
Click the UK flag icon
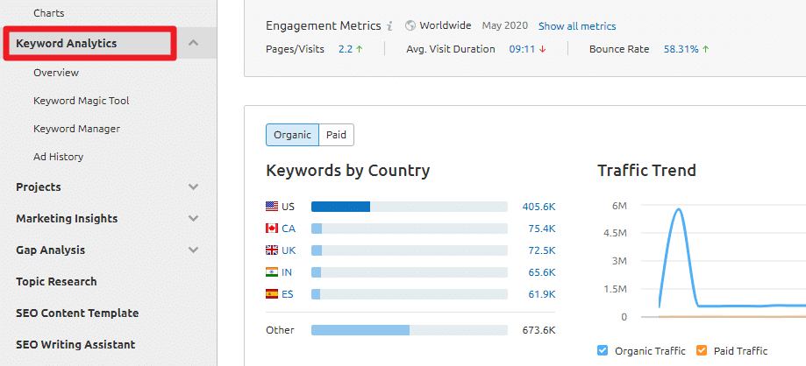[272, 250]
